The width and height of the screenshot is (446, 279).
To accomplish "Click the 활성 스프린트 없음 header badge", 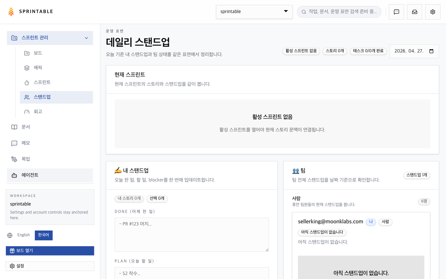I will tap(301, 51).
